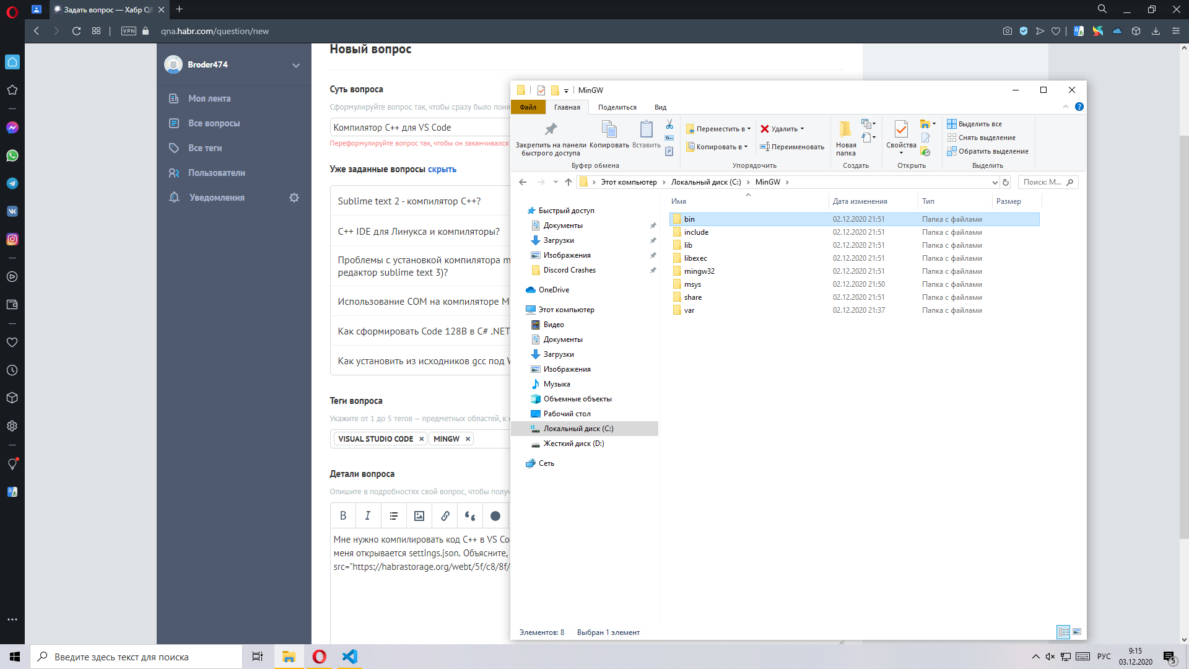Paste shortcut from the clipboard group

coord(669,151)
